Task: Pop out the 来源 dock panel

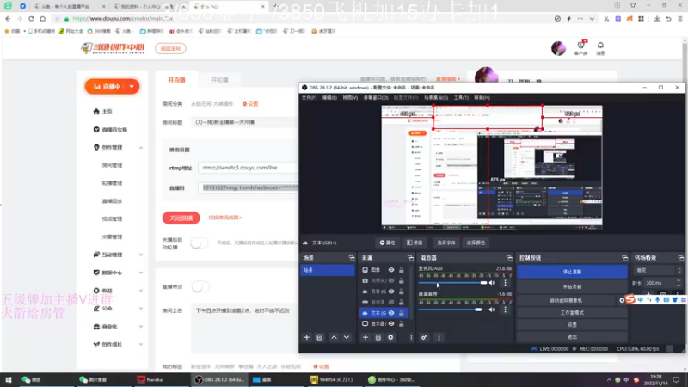Action: (410, 257)
